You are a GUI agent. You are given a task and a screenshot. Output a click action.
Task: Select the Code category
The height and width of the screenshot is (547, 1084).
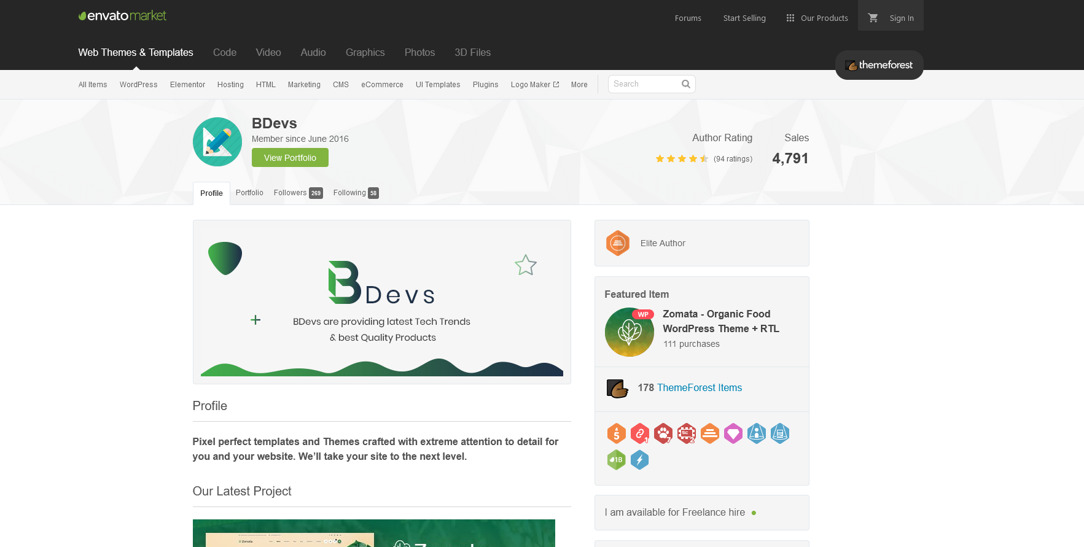tap(225, 53)
